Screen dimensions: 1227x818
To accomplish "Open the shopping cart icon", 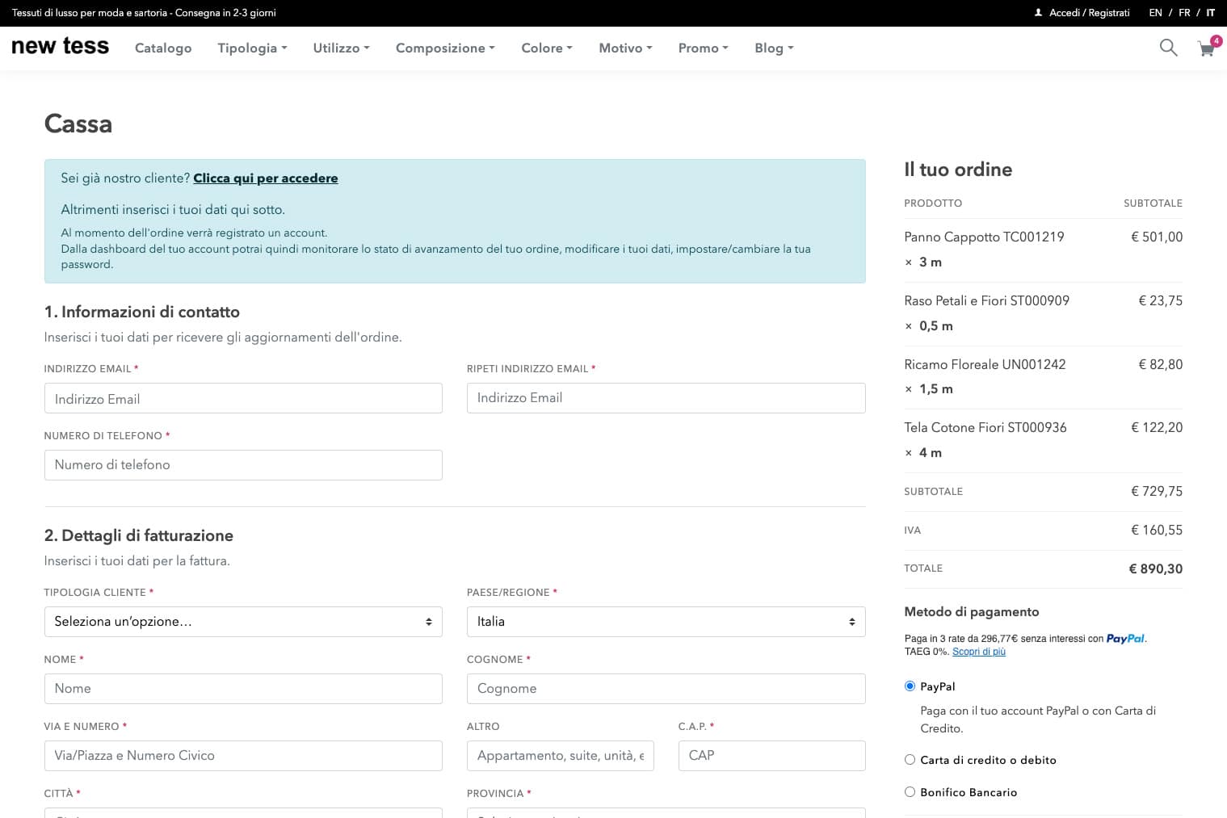I will point(1206,48).
